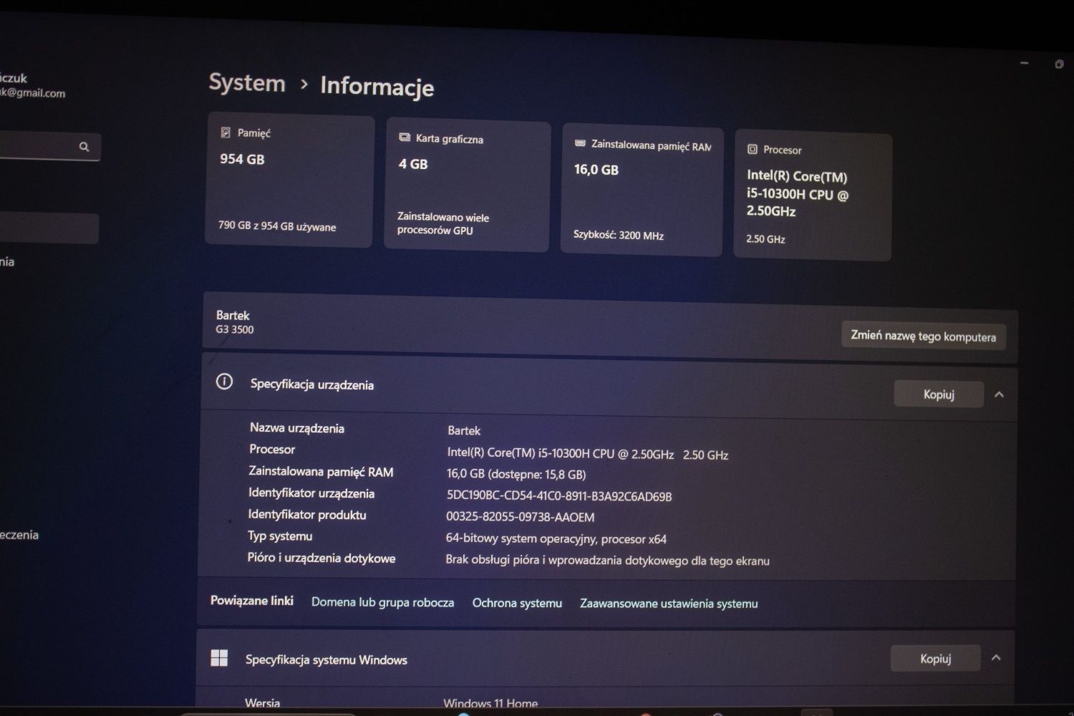The height and width of the screenshot is (716, 1074).
Task: Click the Szybkość: 3200 MHz text
Action: 619,235
